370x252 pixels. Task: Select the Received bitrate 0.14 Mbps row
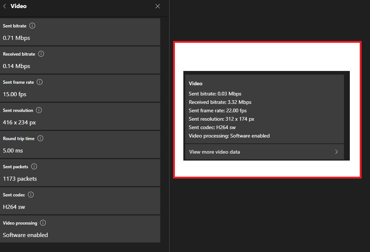click(x=81, y=60)
